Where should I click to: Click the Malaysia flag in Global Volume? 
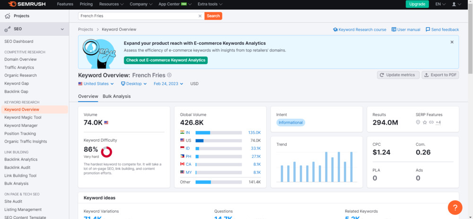pos(182,172)
